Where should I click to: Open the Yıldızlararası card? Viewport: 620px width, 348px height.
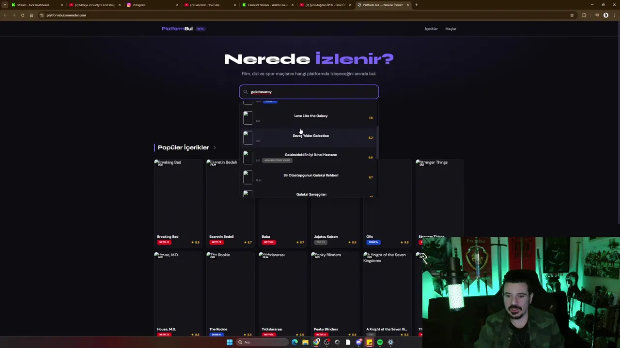(282, 295)
